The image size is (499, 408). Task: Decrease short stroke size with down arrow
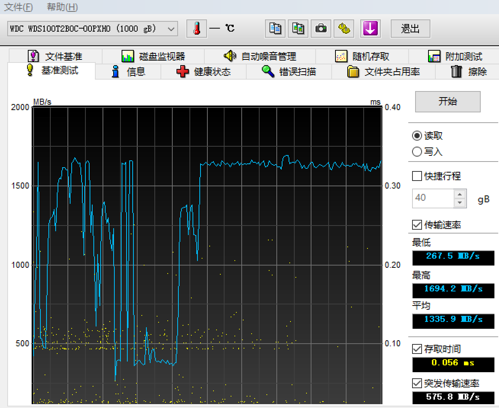460,203
